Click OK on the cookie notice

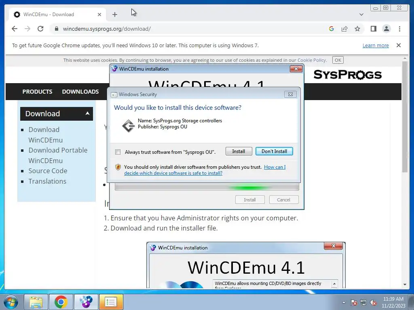point(338,60)
